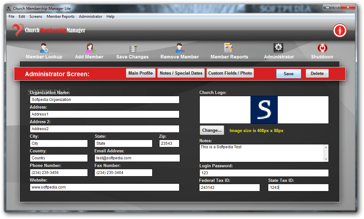Open the Administrator menu
The height and width of the screenshot is (219, 364).
coord(91,17)
